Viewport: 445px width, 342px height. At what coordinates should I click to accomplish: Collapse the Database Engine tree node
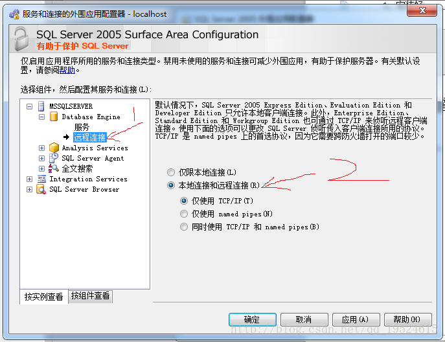coord(41,117)
